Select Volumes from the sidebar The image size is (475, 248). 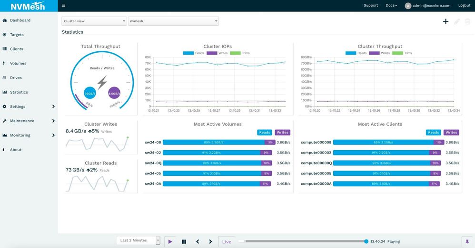tap(18, 64)
